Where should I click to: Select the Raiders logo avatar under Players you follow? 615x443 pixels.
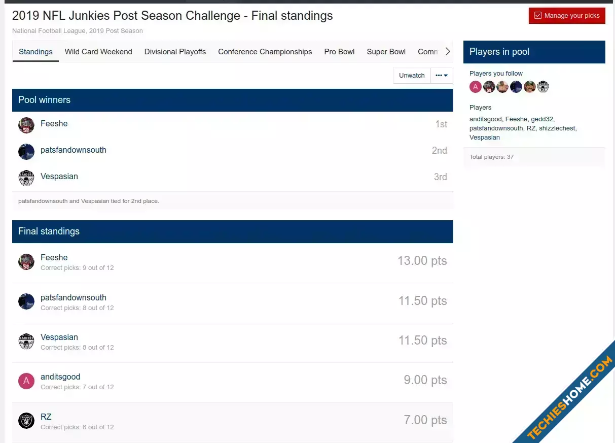[x=543, y=87]
